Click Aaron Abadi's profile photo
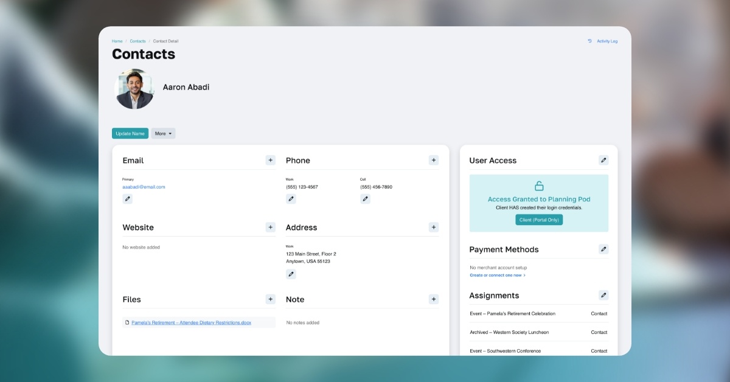This screenshot has height=382, width=730. click(x=134, y=89)
